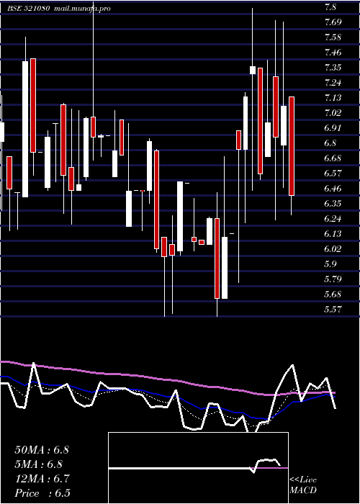Select the 6.02 price axis label

333,249
